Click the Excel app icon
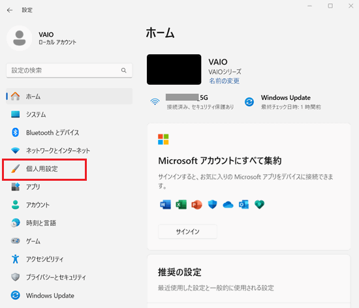This screenshot has height=308, width=359. 181,204
